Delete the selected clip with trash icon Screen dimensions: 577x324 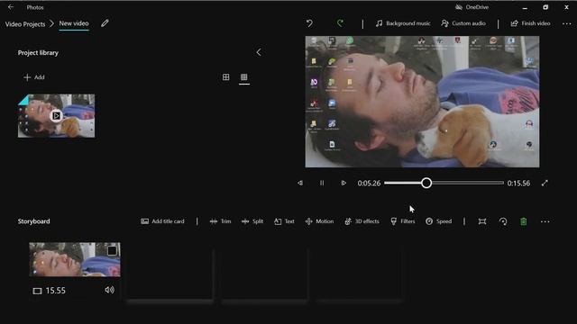tap(523, 221)
